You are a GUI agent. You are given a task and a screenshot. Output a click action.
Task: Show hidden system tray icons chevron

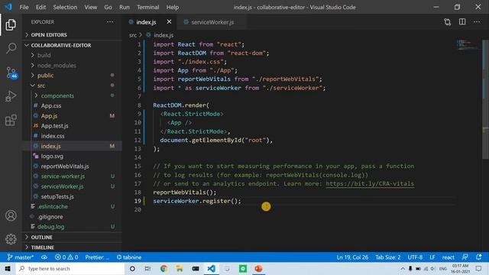coord(403,268)
